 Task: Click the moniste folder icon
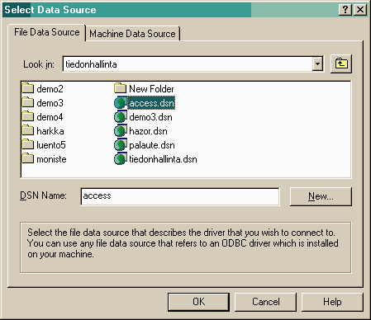(27, 158)
